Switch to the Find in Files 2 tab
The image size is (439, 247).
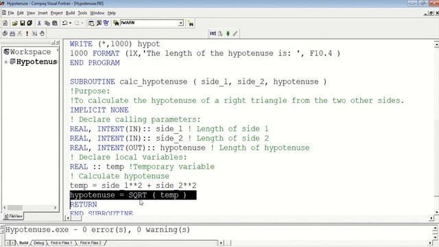[x=91, y=243]
